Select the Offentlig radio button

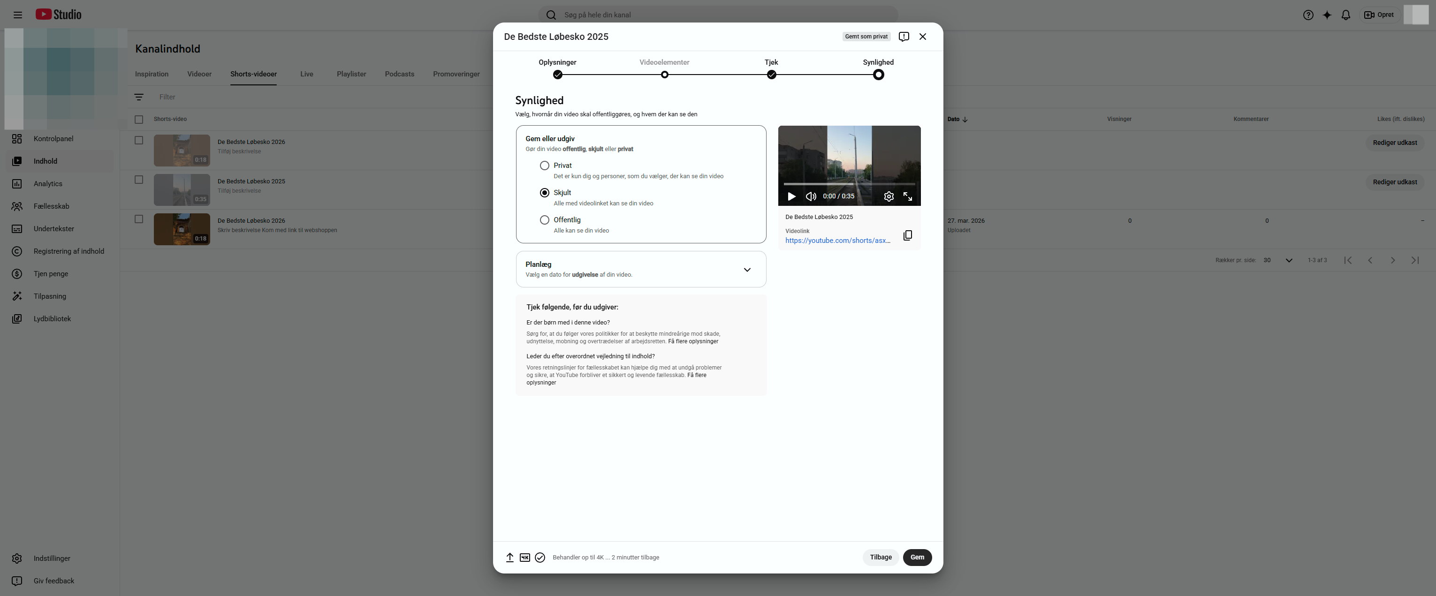click(x=544, y=220)
